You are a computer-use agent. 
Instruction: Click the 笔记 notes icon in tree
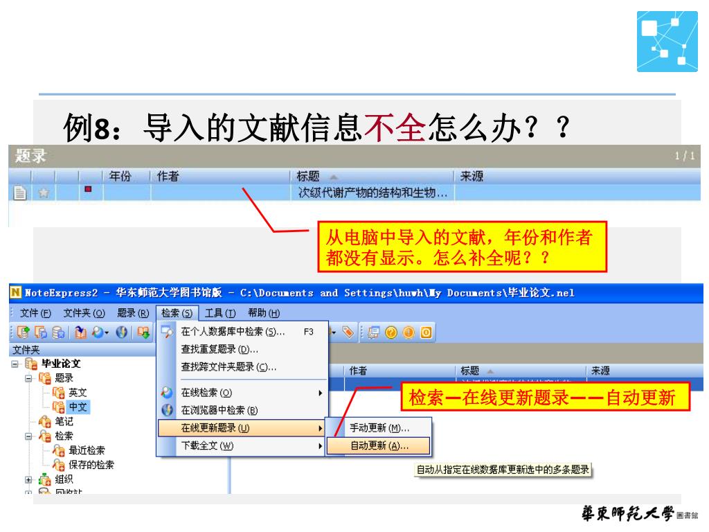(x=45, y=422)
